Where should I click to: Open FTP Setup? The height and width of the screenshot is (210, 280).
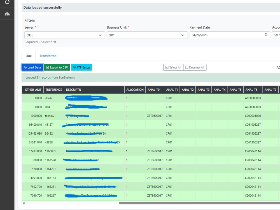click(x=81, y=67)
